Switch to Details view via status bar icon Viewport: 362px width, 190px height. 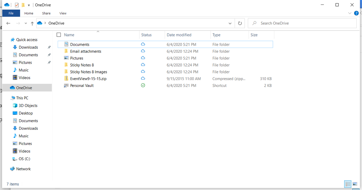click(348, 184)
